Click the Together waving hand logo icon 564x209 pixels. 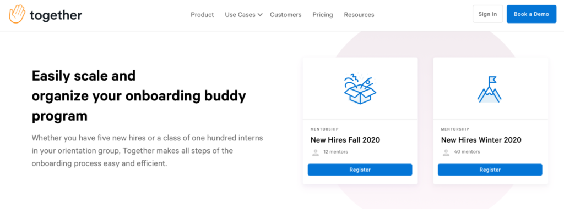click(17, 14)
